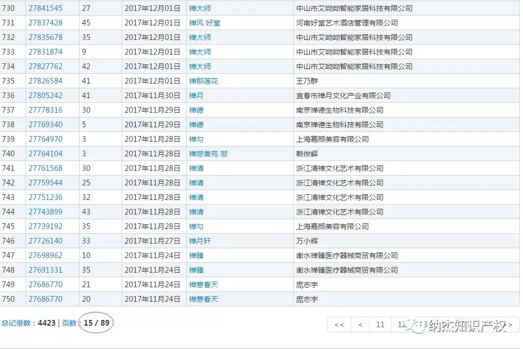
Task: Open application number 27761568
Action: 45,168
